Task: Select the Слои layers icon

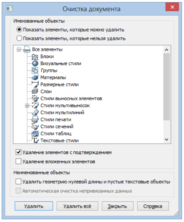Action: point(35,92)
